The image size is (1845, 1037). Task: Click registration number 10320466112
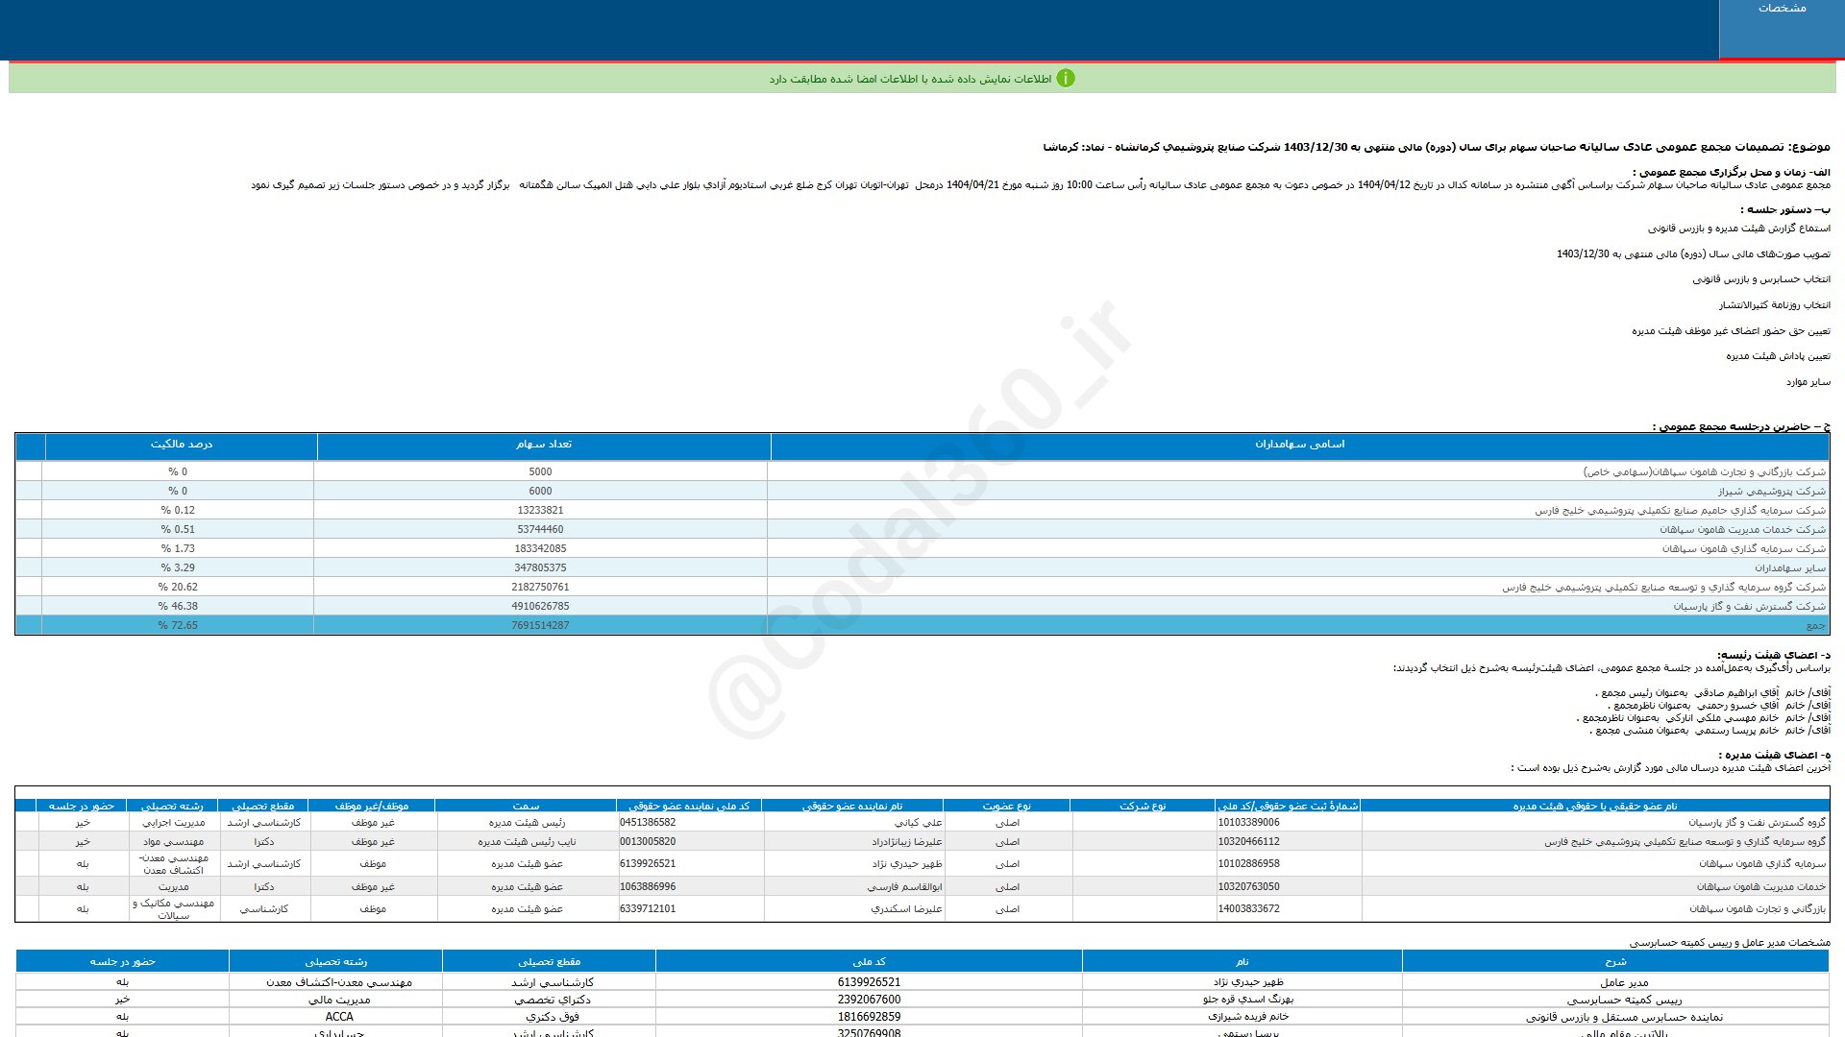(x=1248, y=841)
